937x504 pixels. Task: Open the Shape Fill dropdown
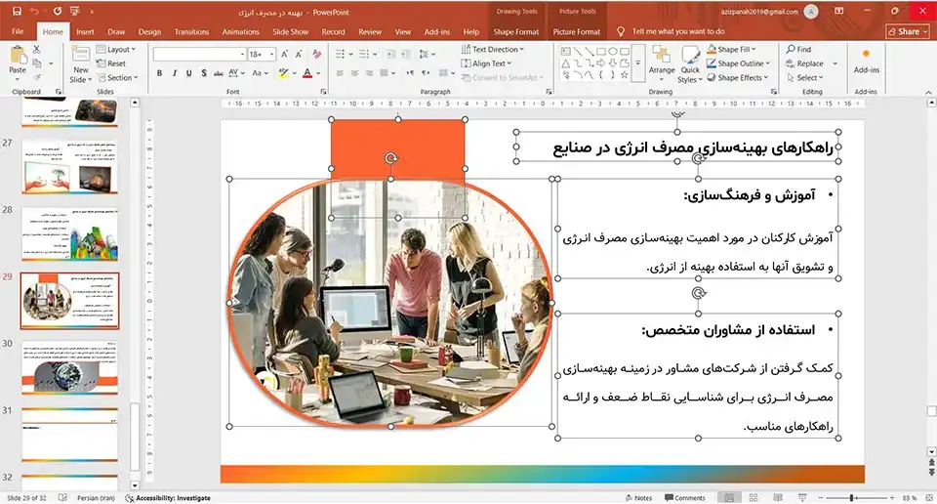pos(731,49)
